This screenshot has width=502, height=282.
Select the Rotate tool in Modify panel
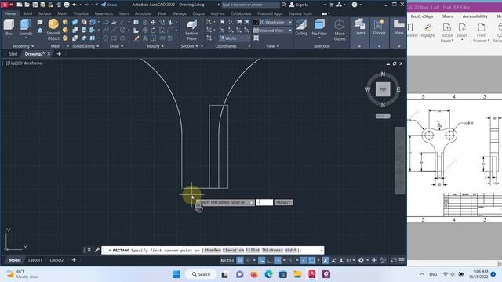pos(153,30)
